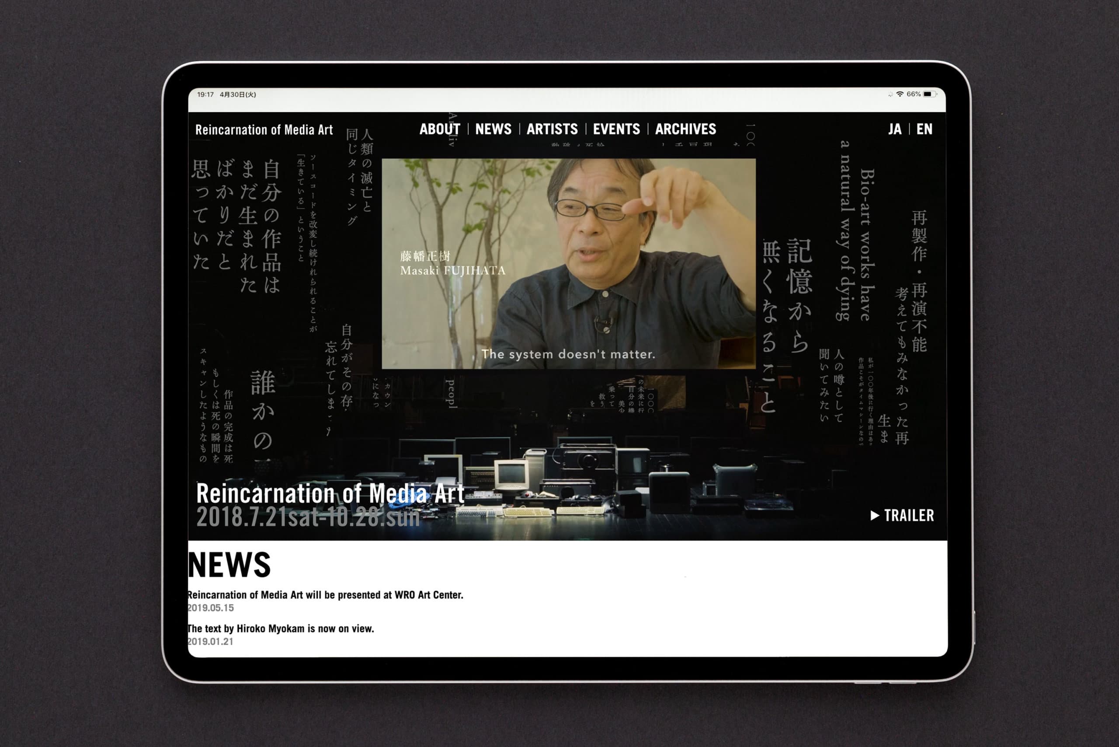
Task: Open the WRO Art Center news article
Action: pos(325,595)
